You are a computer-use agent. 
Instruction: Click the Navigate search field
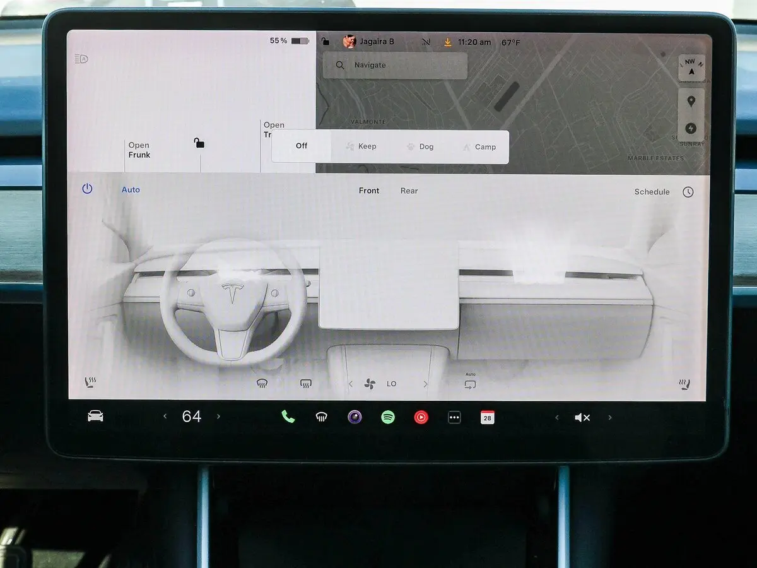coord(395,66)
